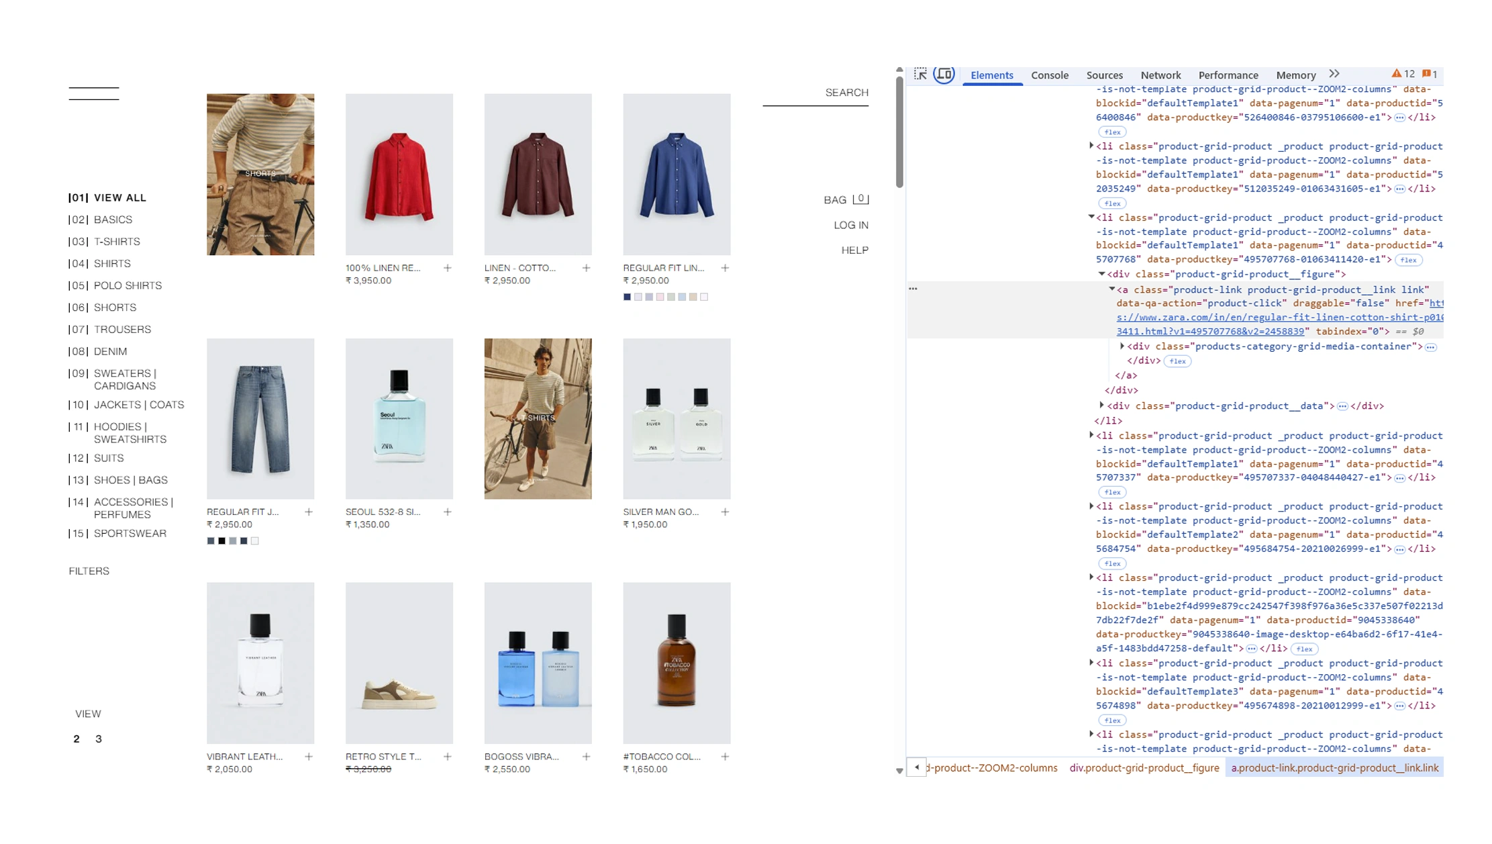Viewport: 1492px width, 844px height.
Task: Expand li node with productid 9045338640
Action: [x=1091, y=577]
